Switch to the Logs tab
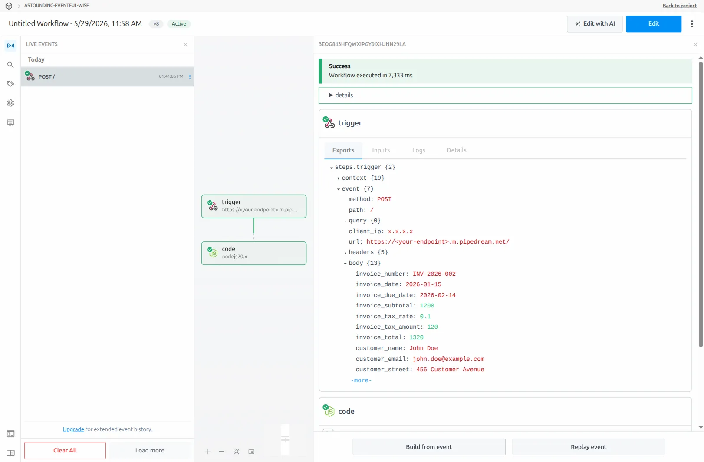Viewport: 704px width, 462px height. point(419,150)
